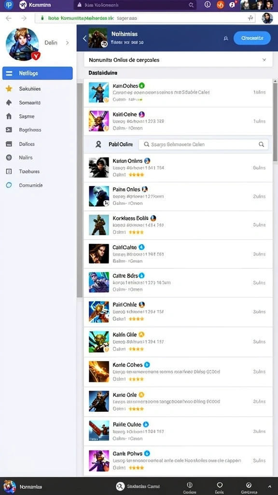Viewport: 278px width, 495px height.
Task: Click the Nonumintas avatar in taskbar
Action: 10,486
